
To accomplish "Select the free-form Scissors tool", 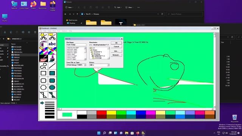I will tap(43, 36).
